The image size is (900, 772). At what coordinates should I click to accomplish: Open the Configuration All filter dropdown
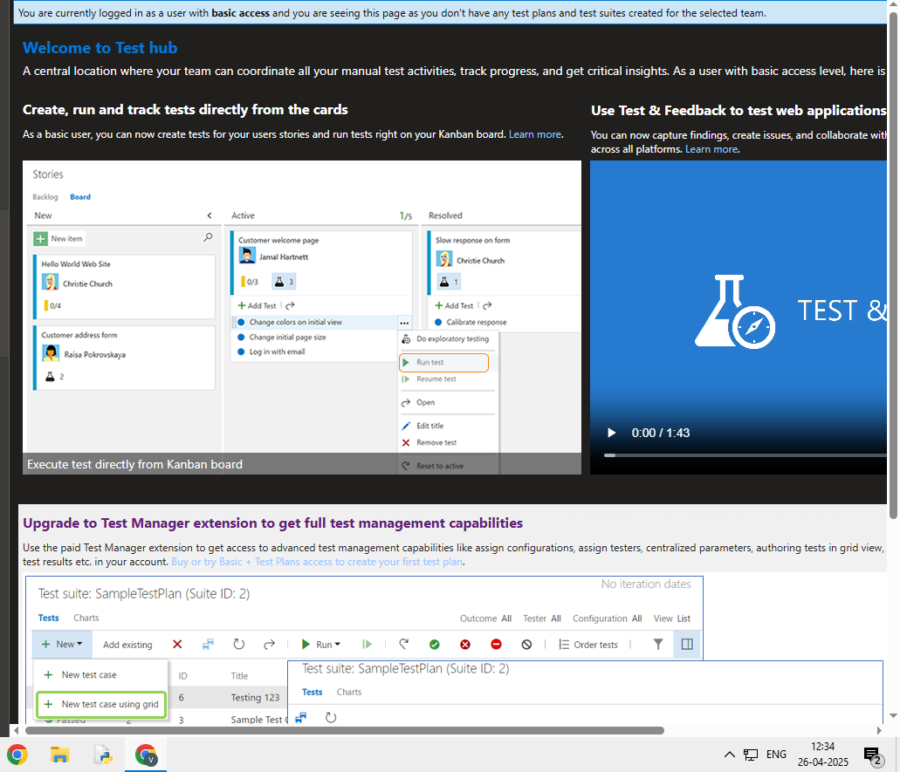point(607,618)
